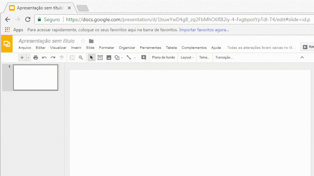Click the redo arrow icon
Screen dimensions: 314x176
(x=53, y=58)
